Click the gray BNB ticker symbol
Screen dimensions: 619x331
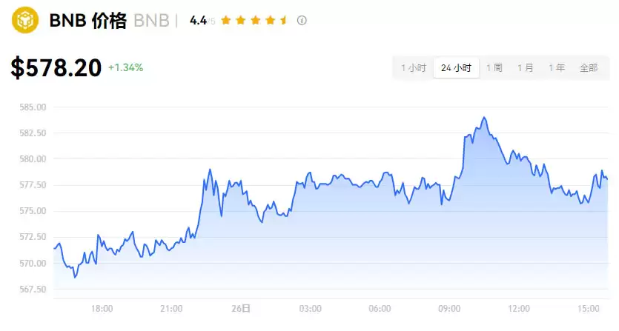tap(150, 21)
